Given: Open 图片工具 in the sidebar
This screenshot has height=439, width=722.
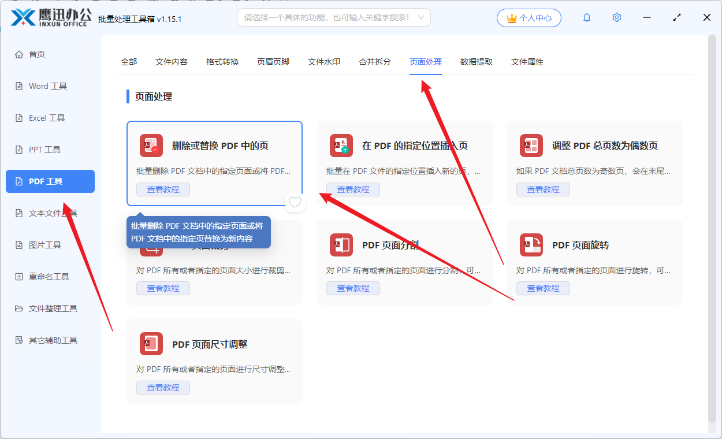Looking at the screenshot, I should [50, 245].
